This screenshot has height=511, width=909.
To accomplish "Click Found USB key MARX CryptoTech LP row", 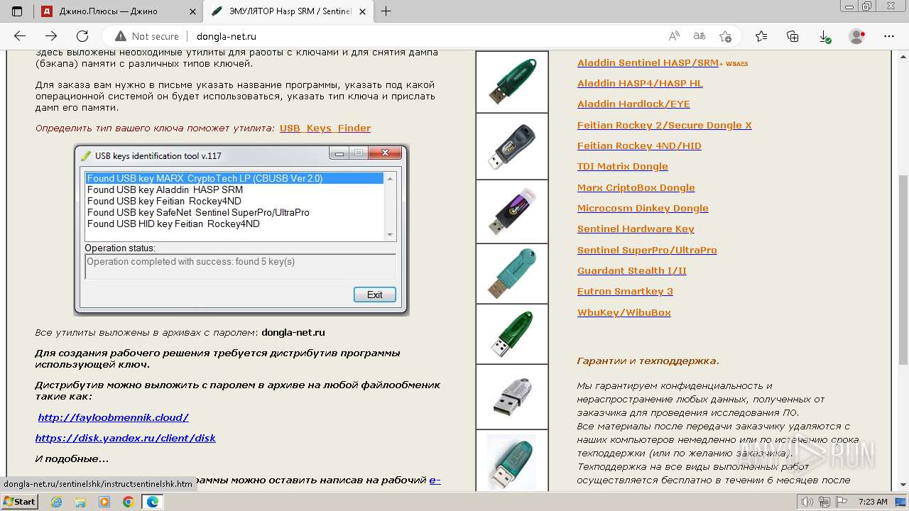I will point(234,178).
